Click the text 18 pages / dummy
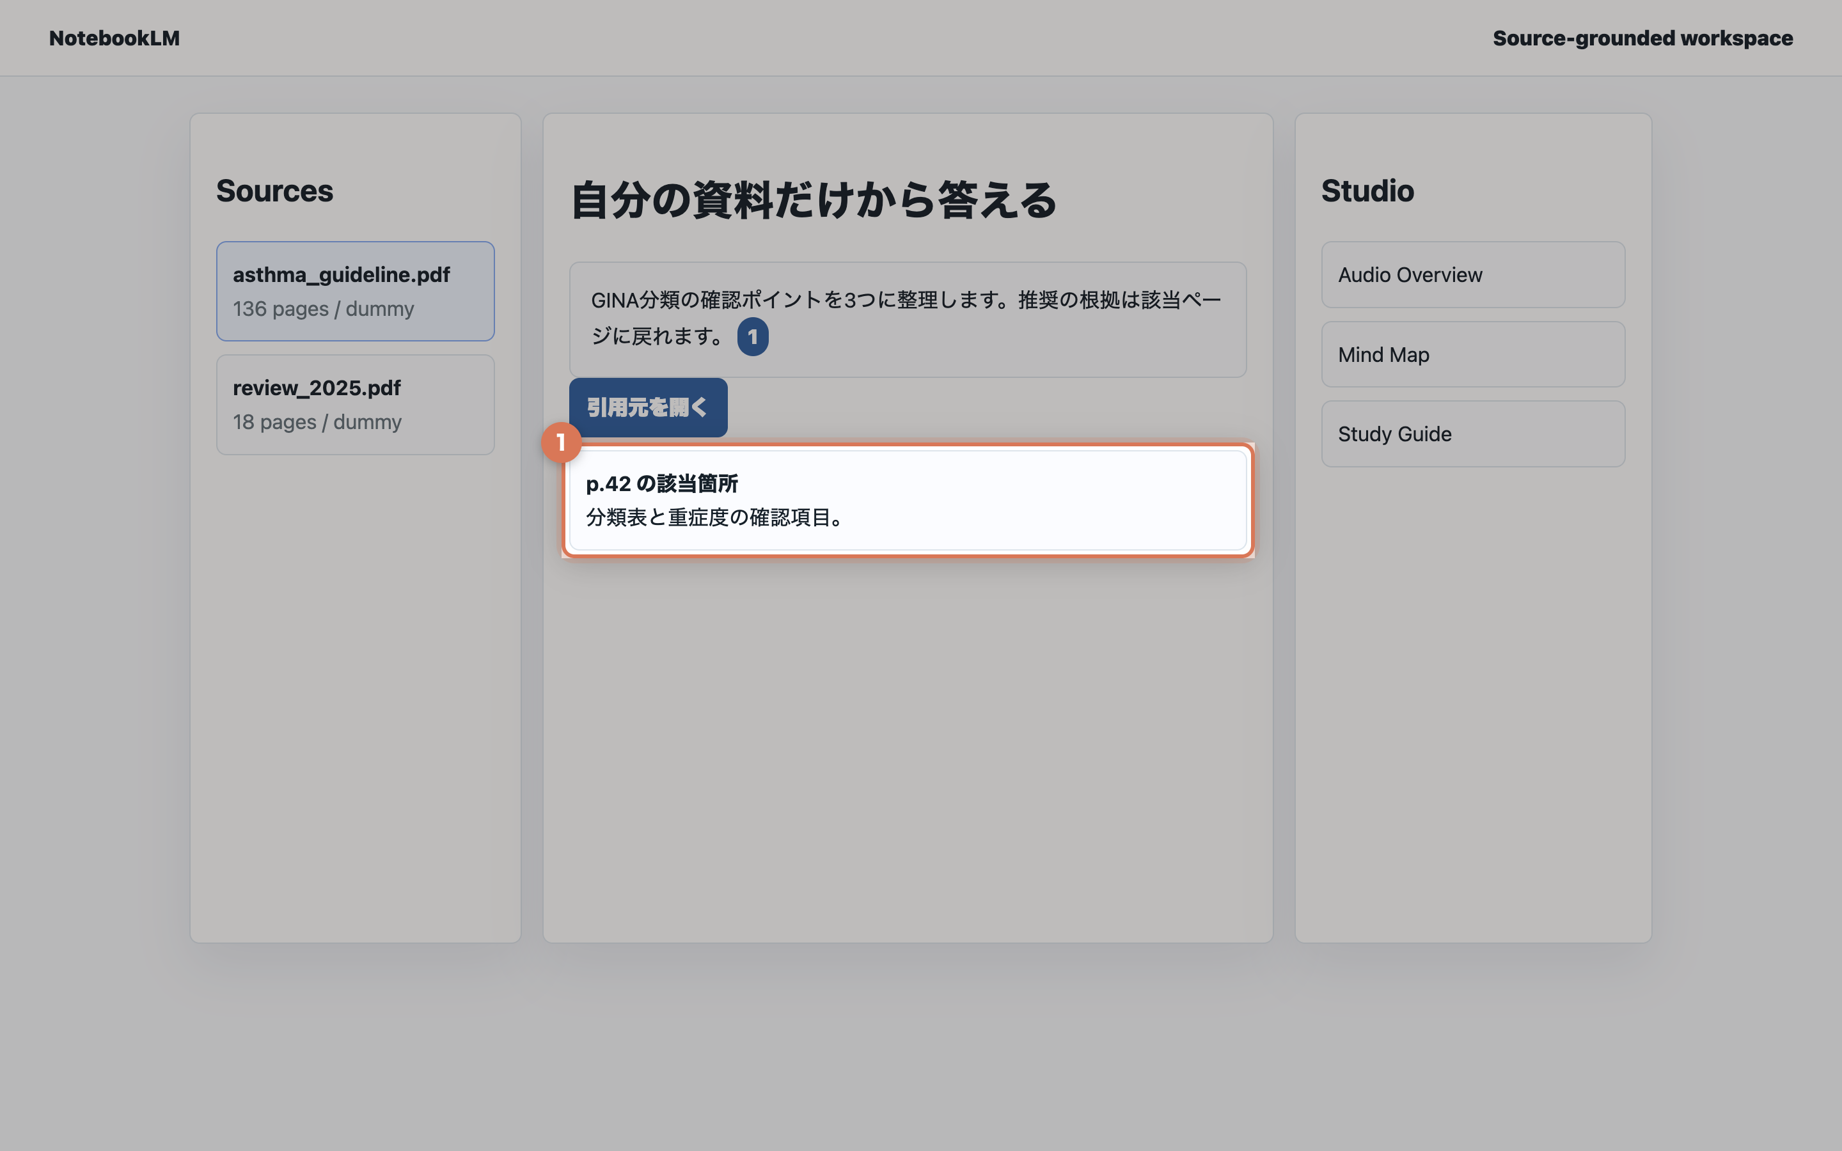Viewport: 1842px width, 1151px height. 317,422
